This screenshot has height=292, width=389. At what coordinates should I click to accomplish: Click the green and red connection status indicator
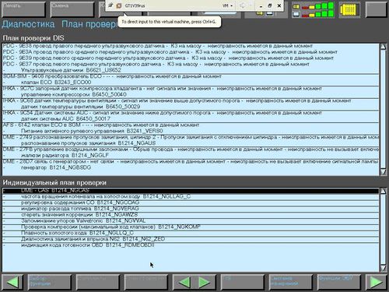(314, 10)
